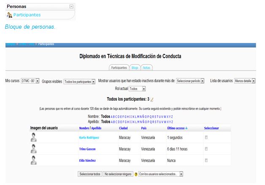The image size is (265, 185).
Task: Click Trino Gascon's user avatar
Action: pos(34,148)
